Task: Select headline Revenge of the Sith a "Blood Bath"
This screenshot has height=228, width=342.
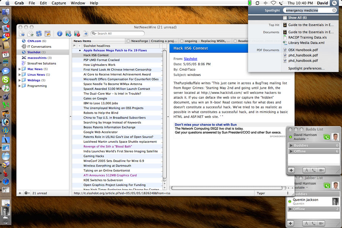Action: pyautogui.click(x=108, y=146)
